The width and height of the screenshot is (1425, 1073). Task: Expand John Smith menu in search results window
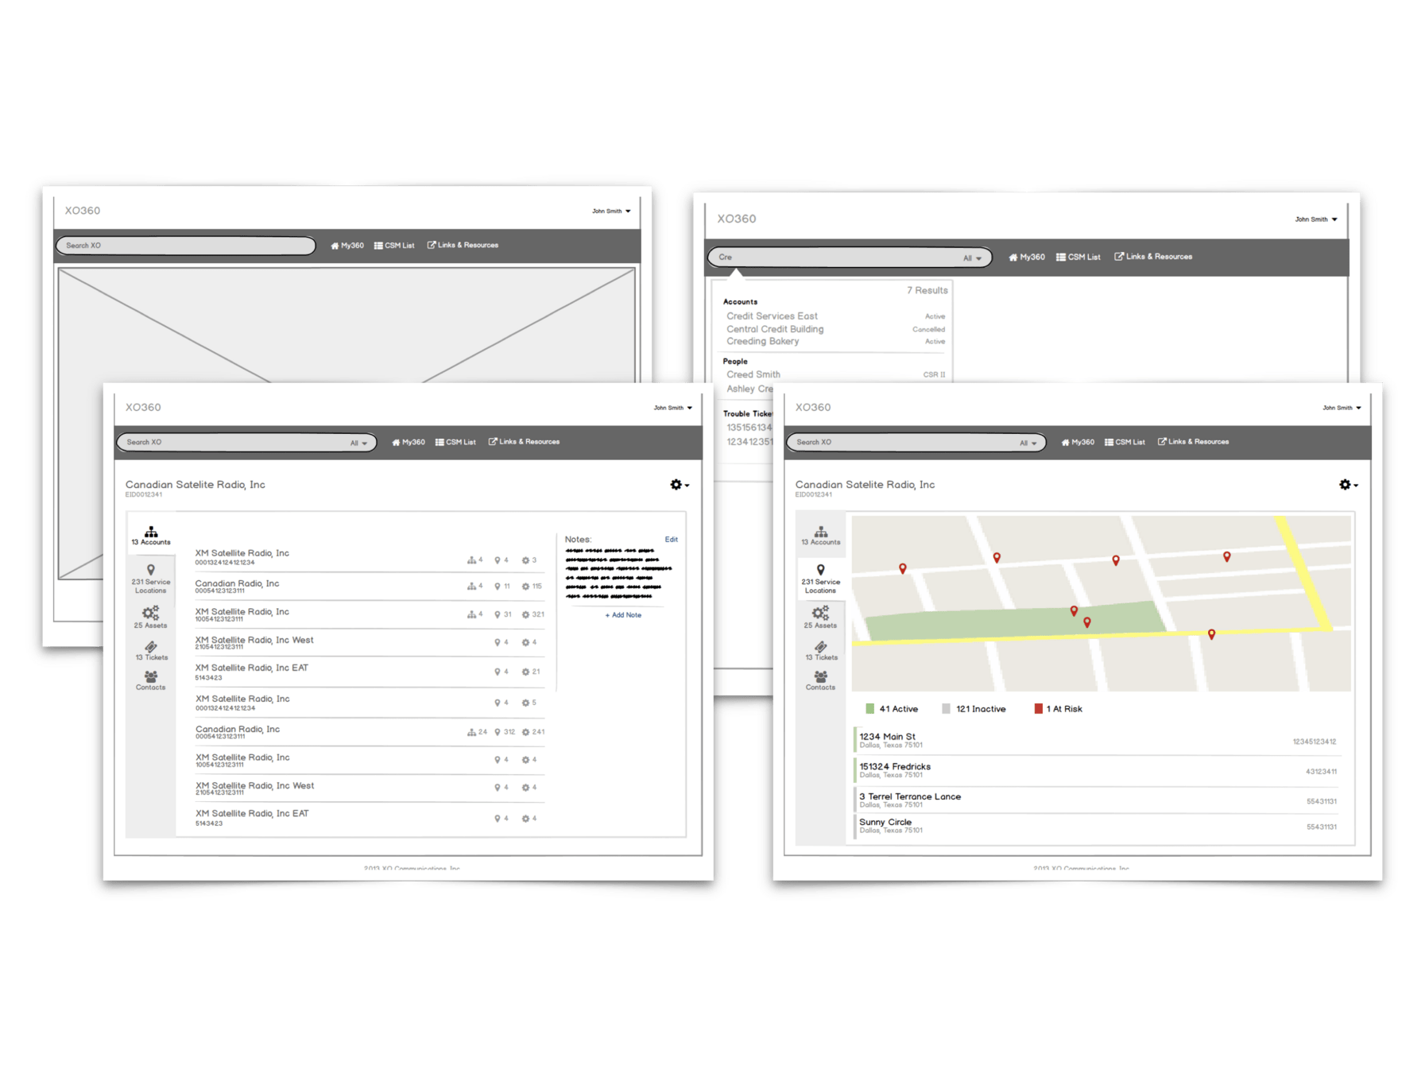[x=1316, y=219]
